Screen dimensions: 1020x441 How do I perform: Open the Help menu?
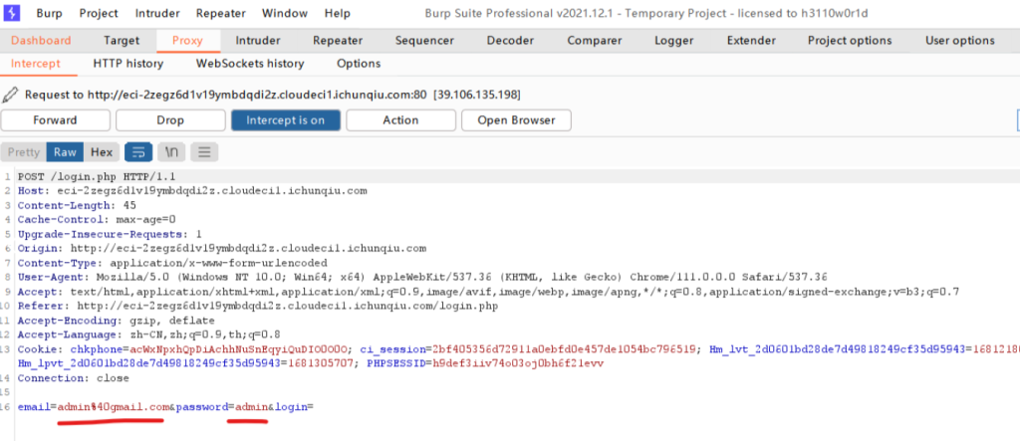click(338, 13)
